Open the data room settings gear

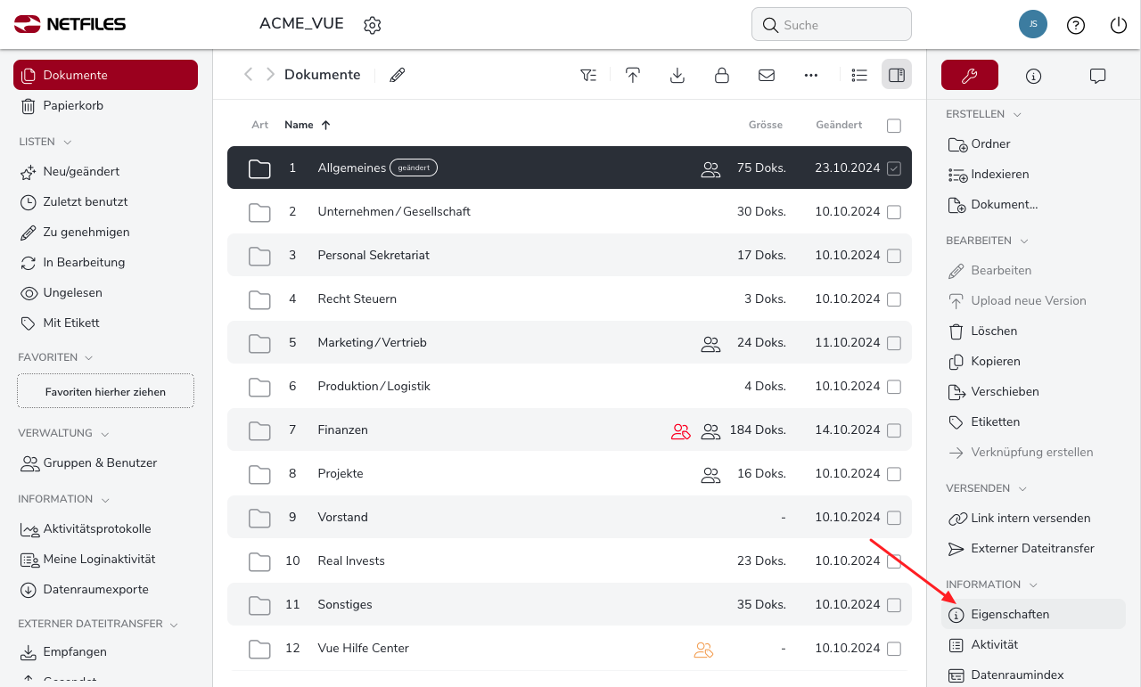373,25
